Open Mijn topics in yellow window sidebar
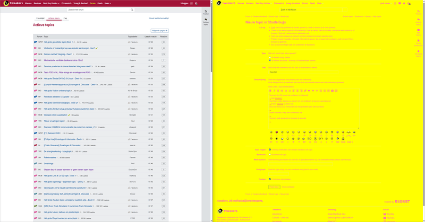This screenshot has height=222, width=425. click(x=418, y=32)
